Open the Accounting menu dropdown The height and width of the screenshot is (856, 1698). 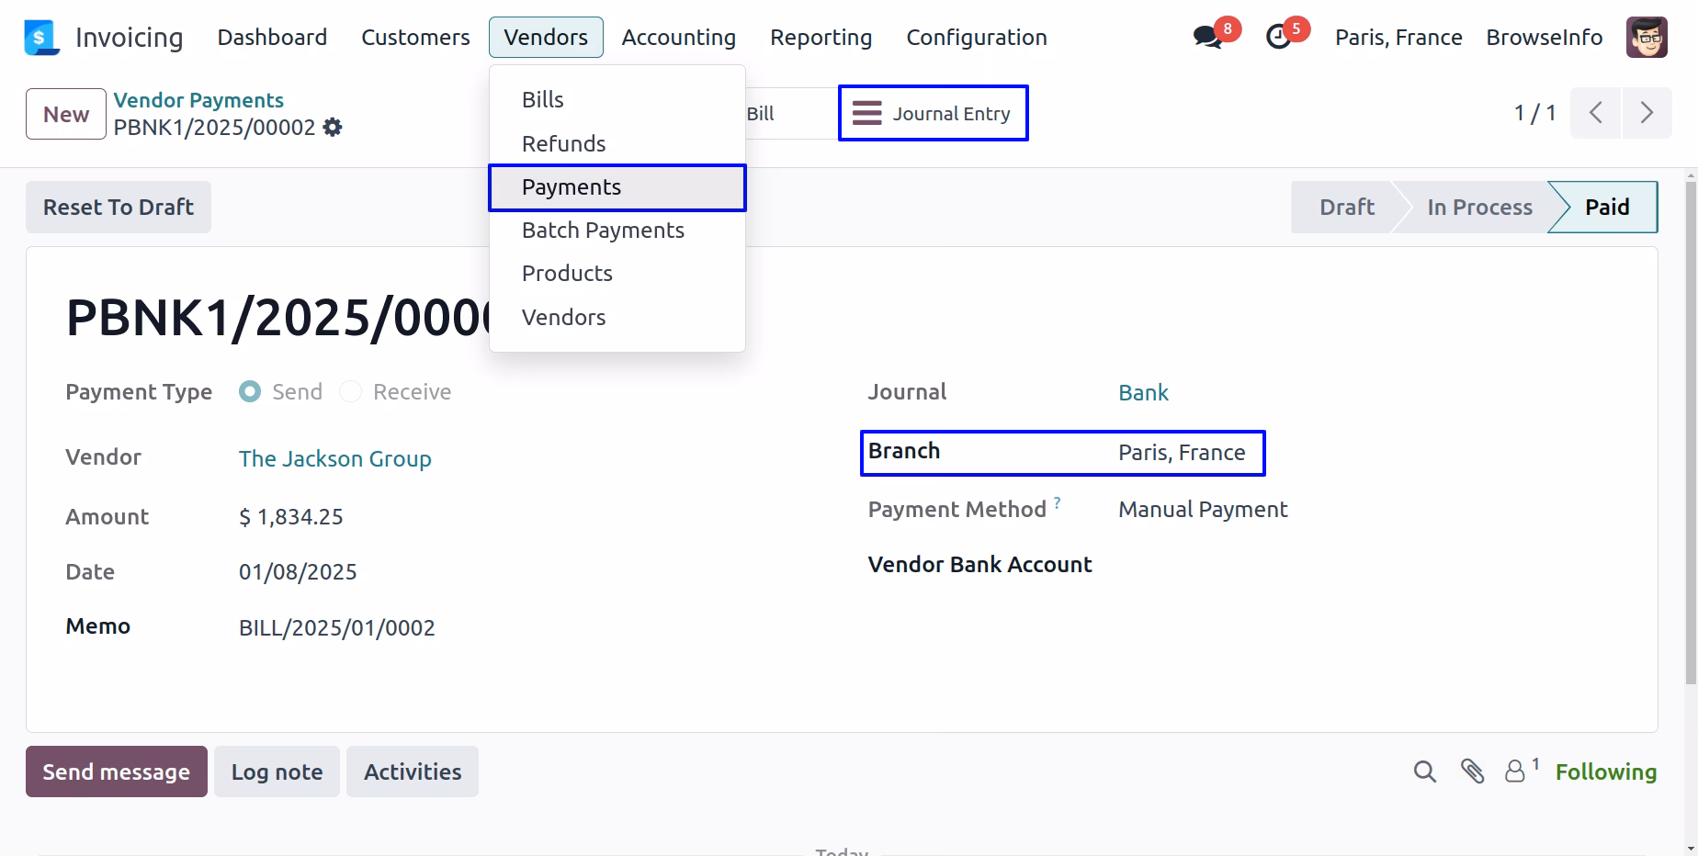click(679, 38)
